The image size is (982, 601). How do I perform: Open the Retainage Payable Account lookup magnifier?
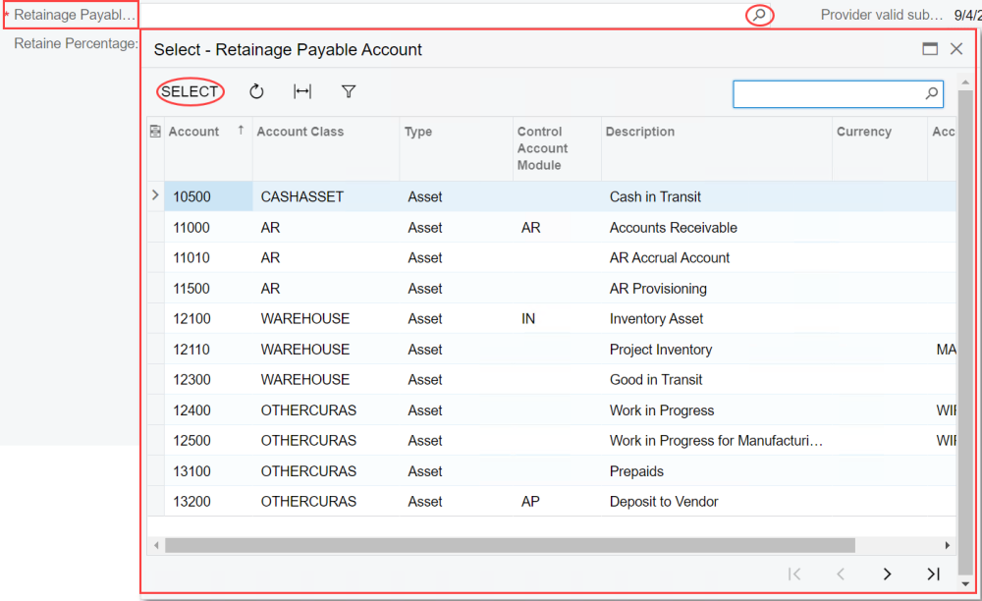758,16
